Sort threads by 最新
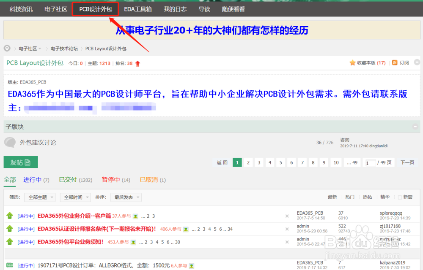The height and width of the screenshot is (270, 423). click(x=332, y=197)
